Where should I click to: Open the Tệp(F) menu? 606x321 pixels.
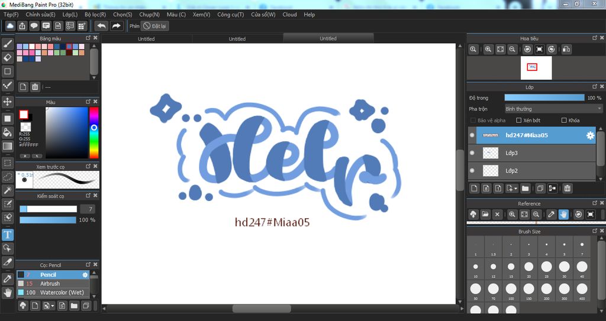[11, 14]
